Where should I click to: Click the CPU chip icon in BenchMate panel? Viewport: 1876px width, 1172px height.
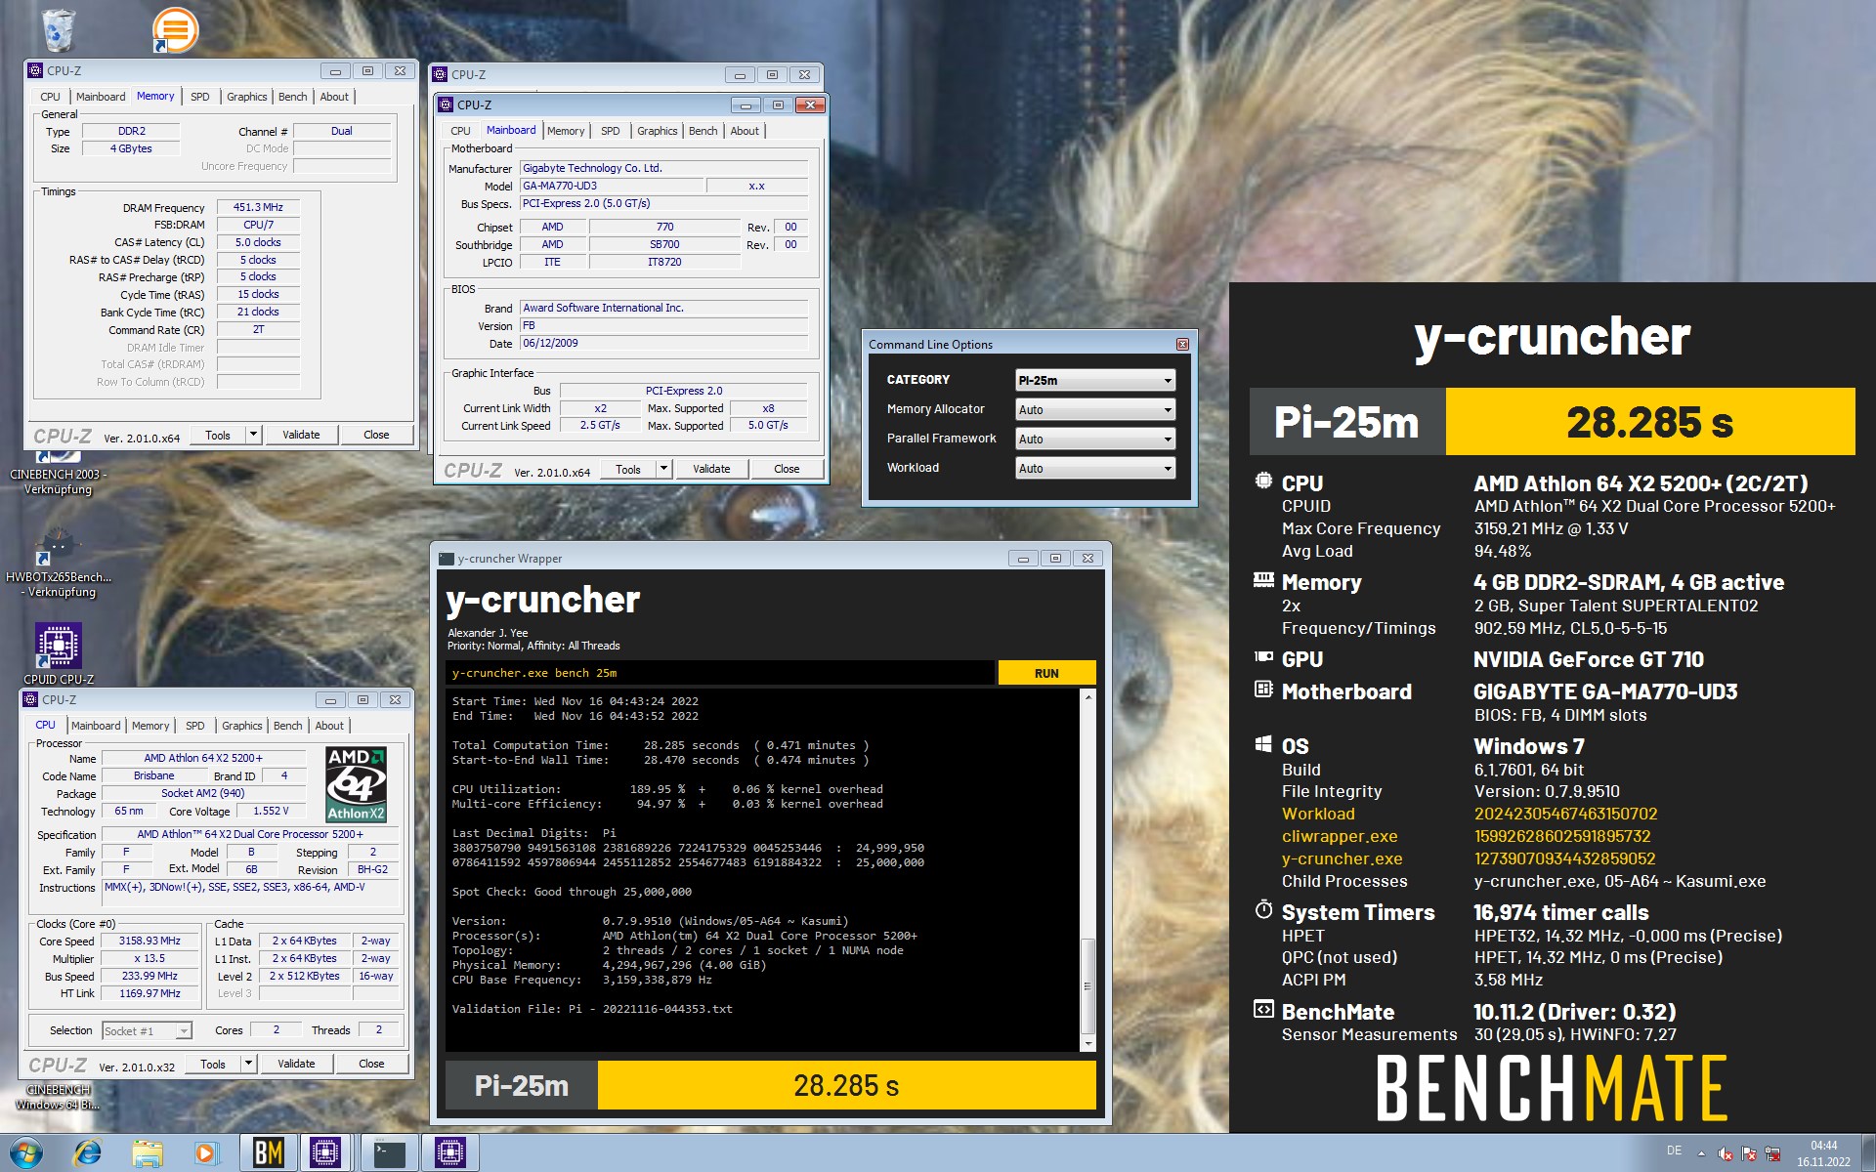pos(1263,481)
